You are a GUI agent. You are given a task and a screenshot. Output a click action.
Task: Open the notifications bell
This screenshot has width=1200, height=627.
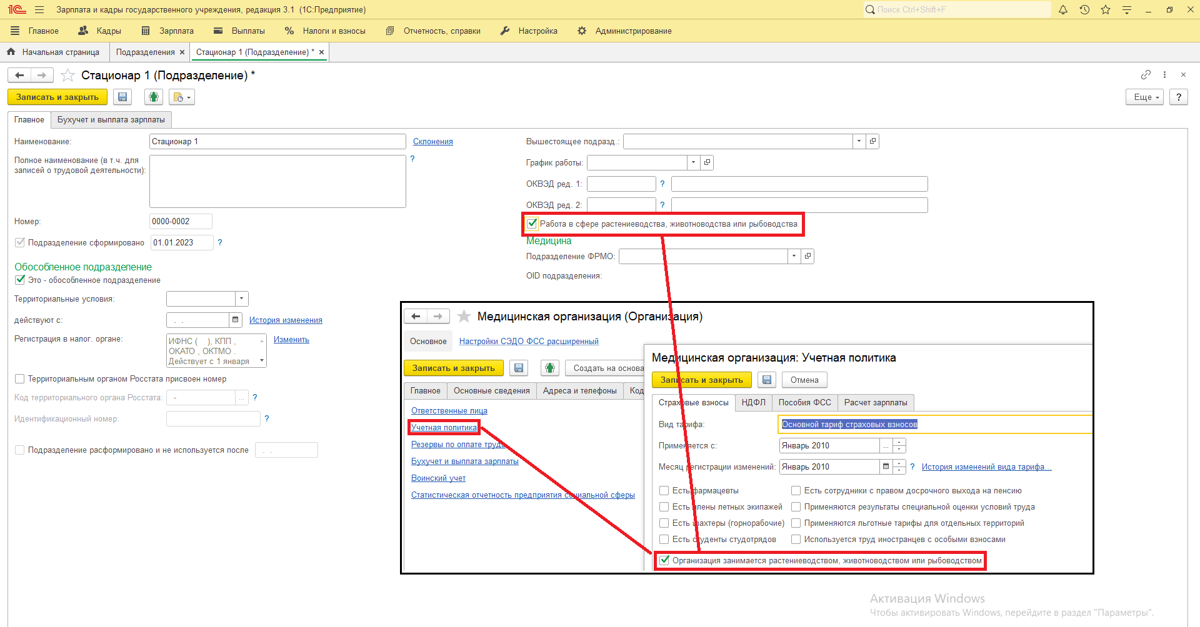pos(1063,10)
